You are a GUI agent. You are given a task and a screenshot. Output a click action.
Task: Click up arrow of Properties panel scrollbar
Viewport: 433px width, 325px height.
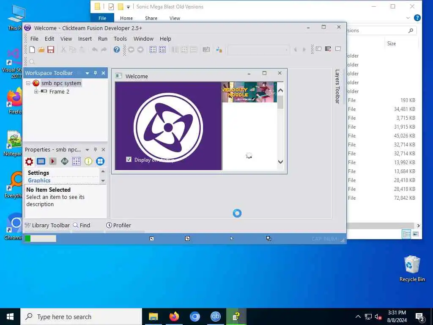coord(103,171)
